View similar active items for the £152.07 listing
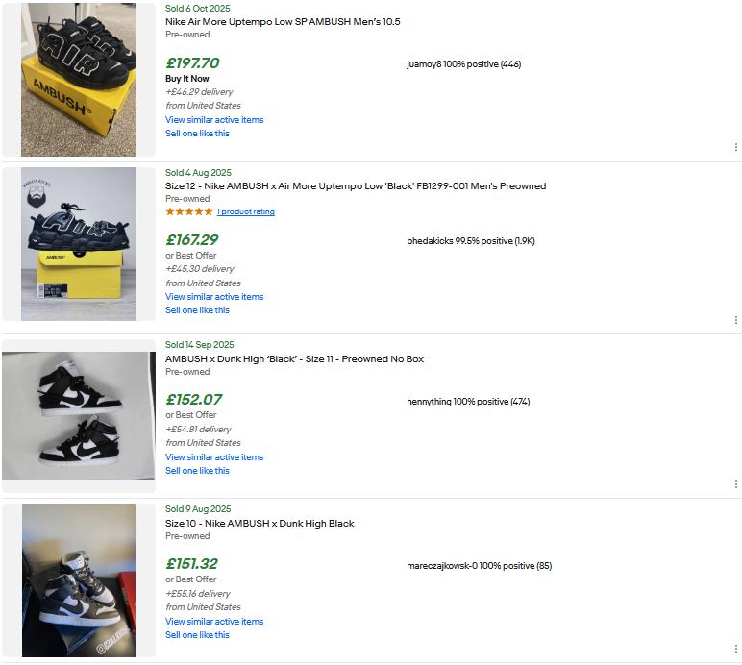This screenshot has width=742, height=665. pos(214,457)
